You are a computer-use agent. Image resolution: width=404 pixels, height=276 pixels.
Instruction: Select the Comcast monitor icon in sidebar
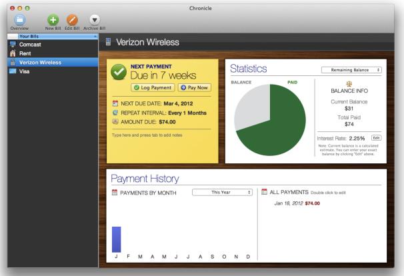13,44
